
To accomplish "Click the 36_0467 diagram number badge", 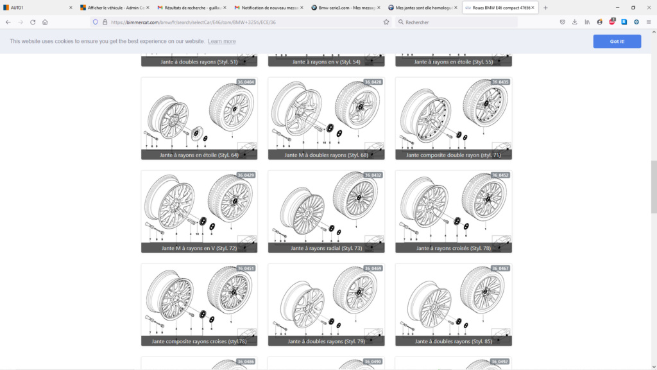I will point(500,268).
